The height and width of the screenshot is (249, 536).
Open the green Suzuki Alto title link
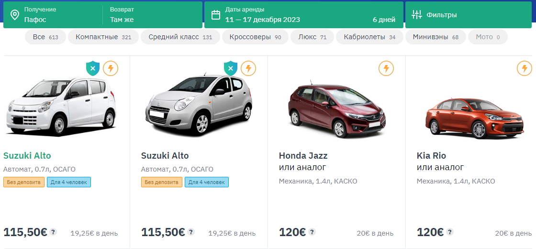pyautogui.click(x=27, y=156)
